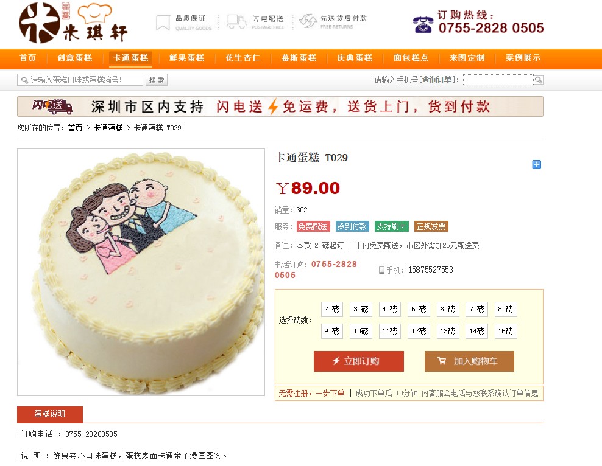Select the 2 磅 size option
This screenshot has width=602, height=466.
tap(331, 309)
